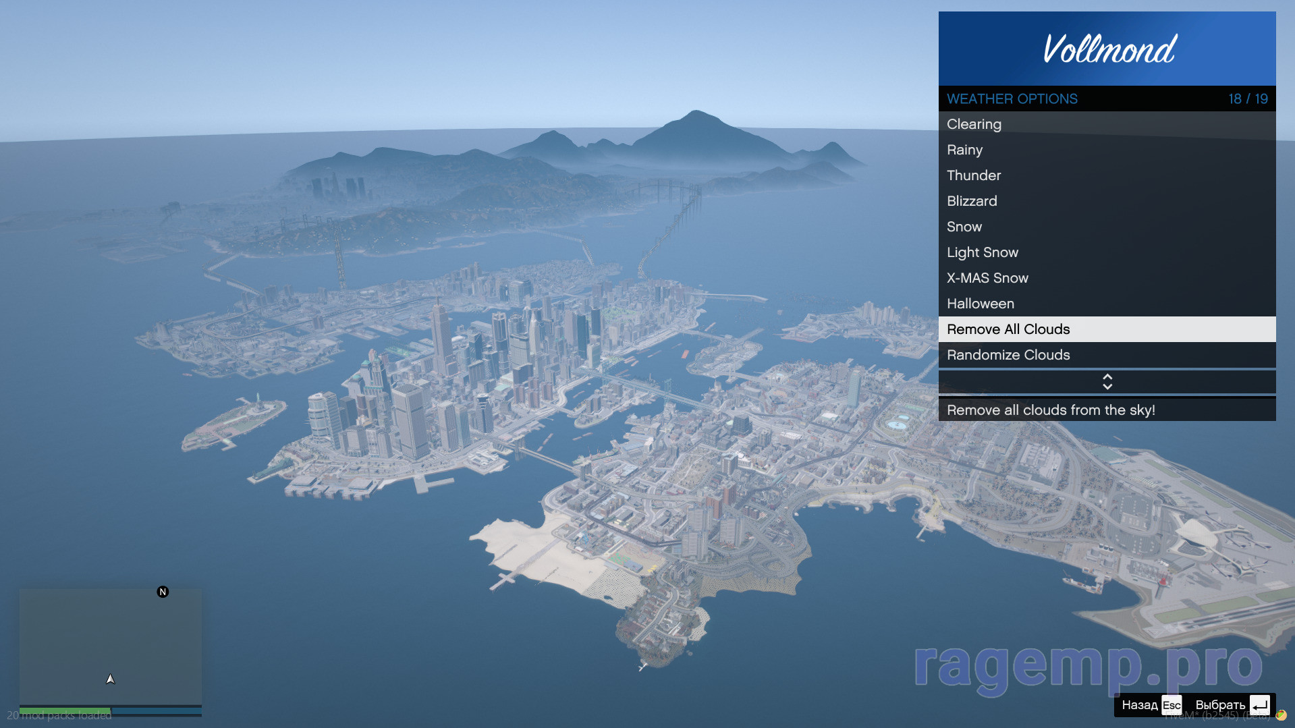1295x728 pixels.
Task: Activate Remove All Clouds
Action: coord(1107,329)
